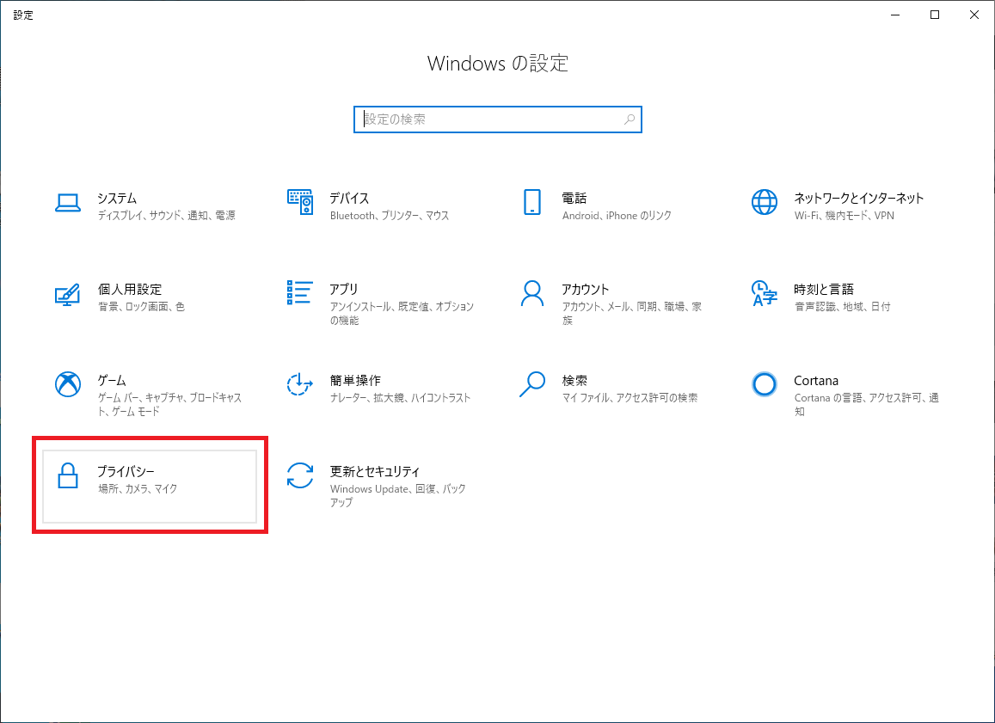This screenshot has height=723, width=995.
Task: Open the 電話 phone icon
Action: (x=531, y=202)
